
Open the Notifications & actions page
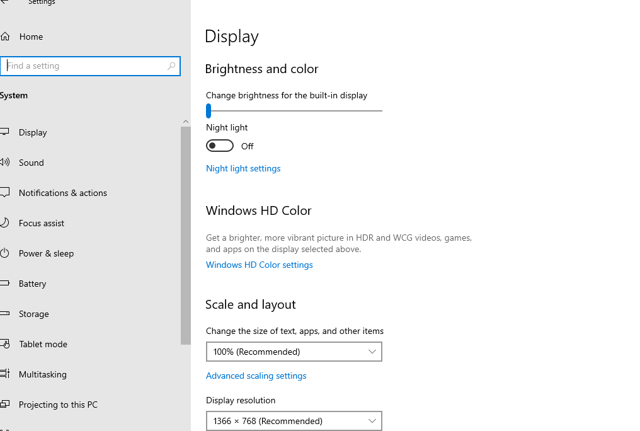(x=62, y=193)
